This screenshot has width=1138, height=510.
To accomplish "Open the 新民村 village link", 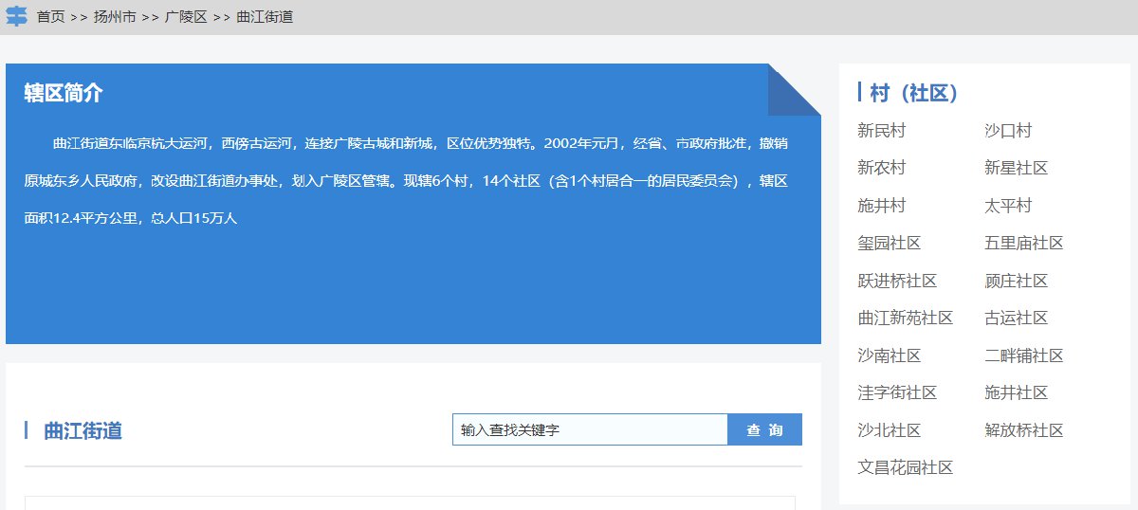I will coord(881,131).
